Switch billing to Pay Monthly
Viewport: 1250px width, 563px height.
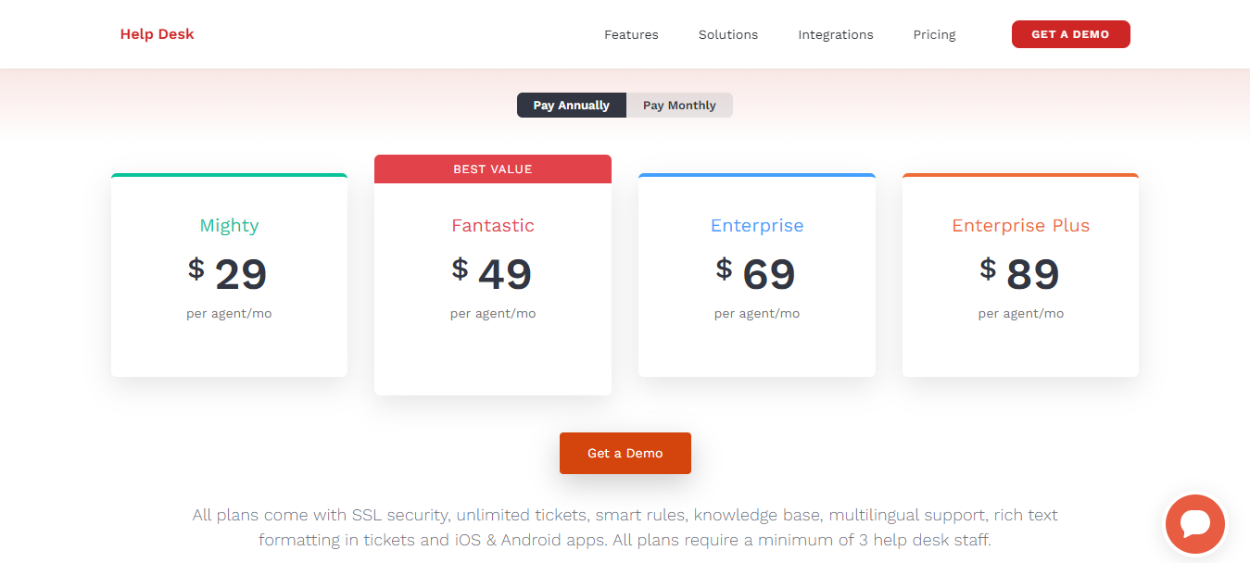click(x=679, y=105)
